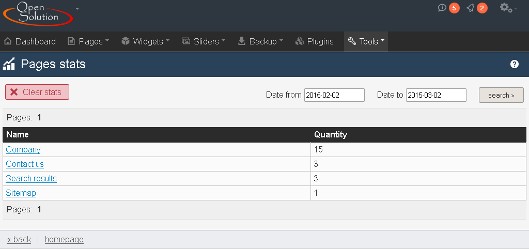Click the Pages stats heading text
Image resolution: width=529 pixels, height=249 pixels.
[x=53, y=64]
